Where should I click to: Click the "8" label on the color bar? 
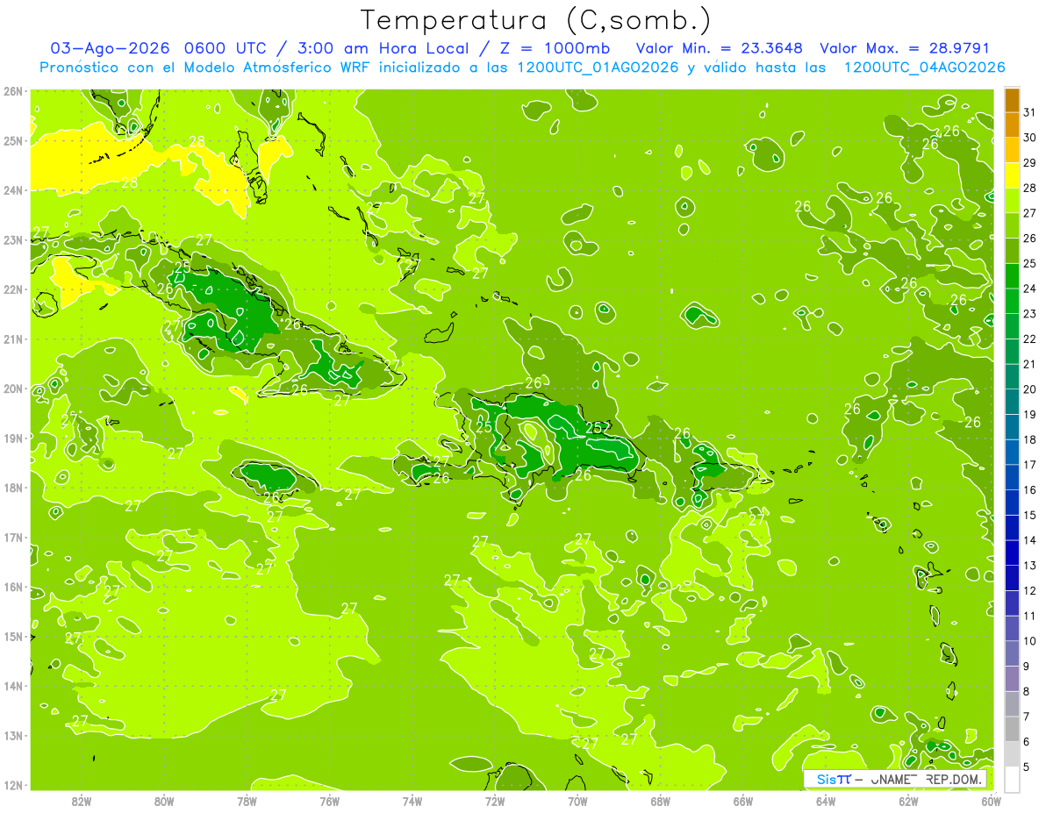click(1027, 691)
